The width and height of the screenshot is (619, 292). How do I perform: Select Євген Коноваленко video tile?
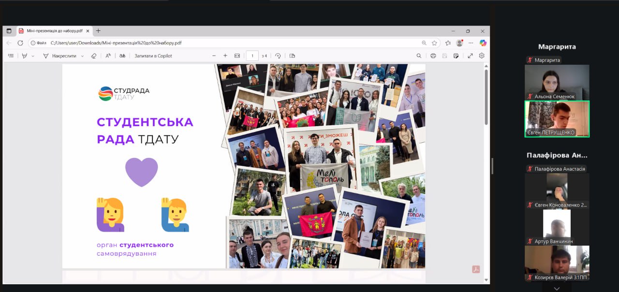click(557, 191)
